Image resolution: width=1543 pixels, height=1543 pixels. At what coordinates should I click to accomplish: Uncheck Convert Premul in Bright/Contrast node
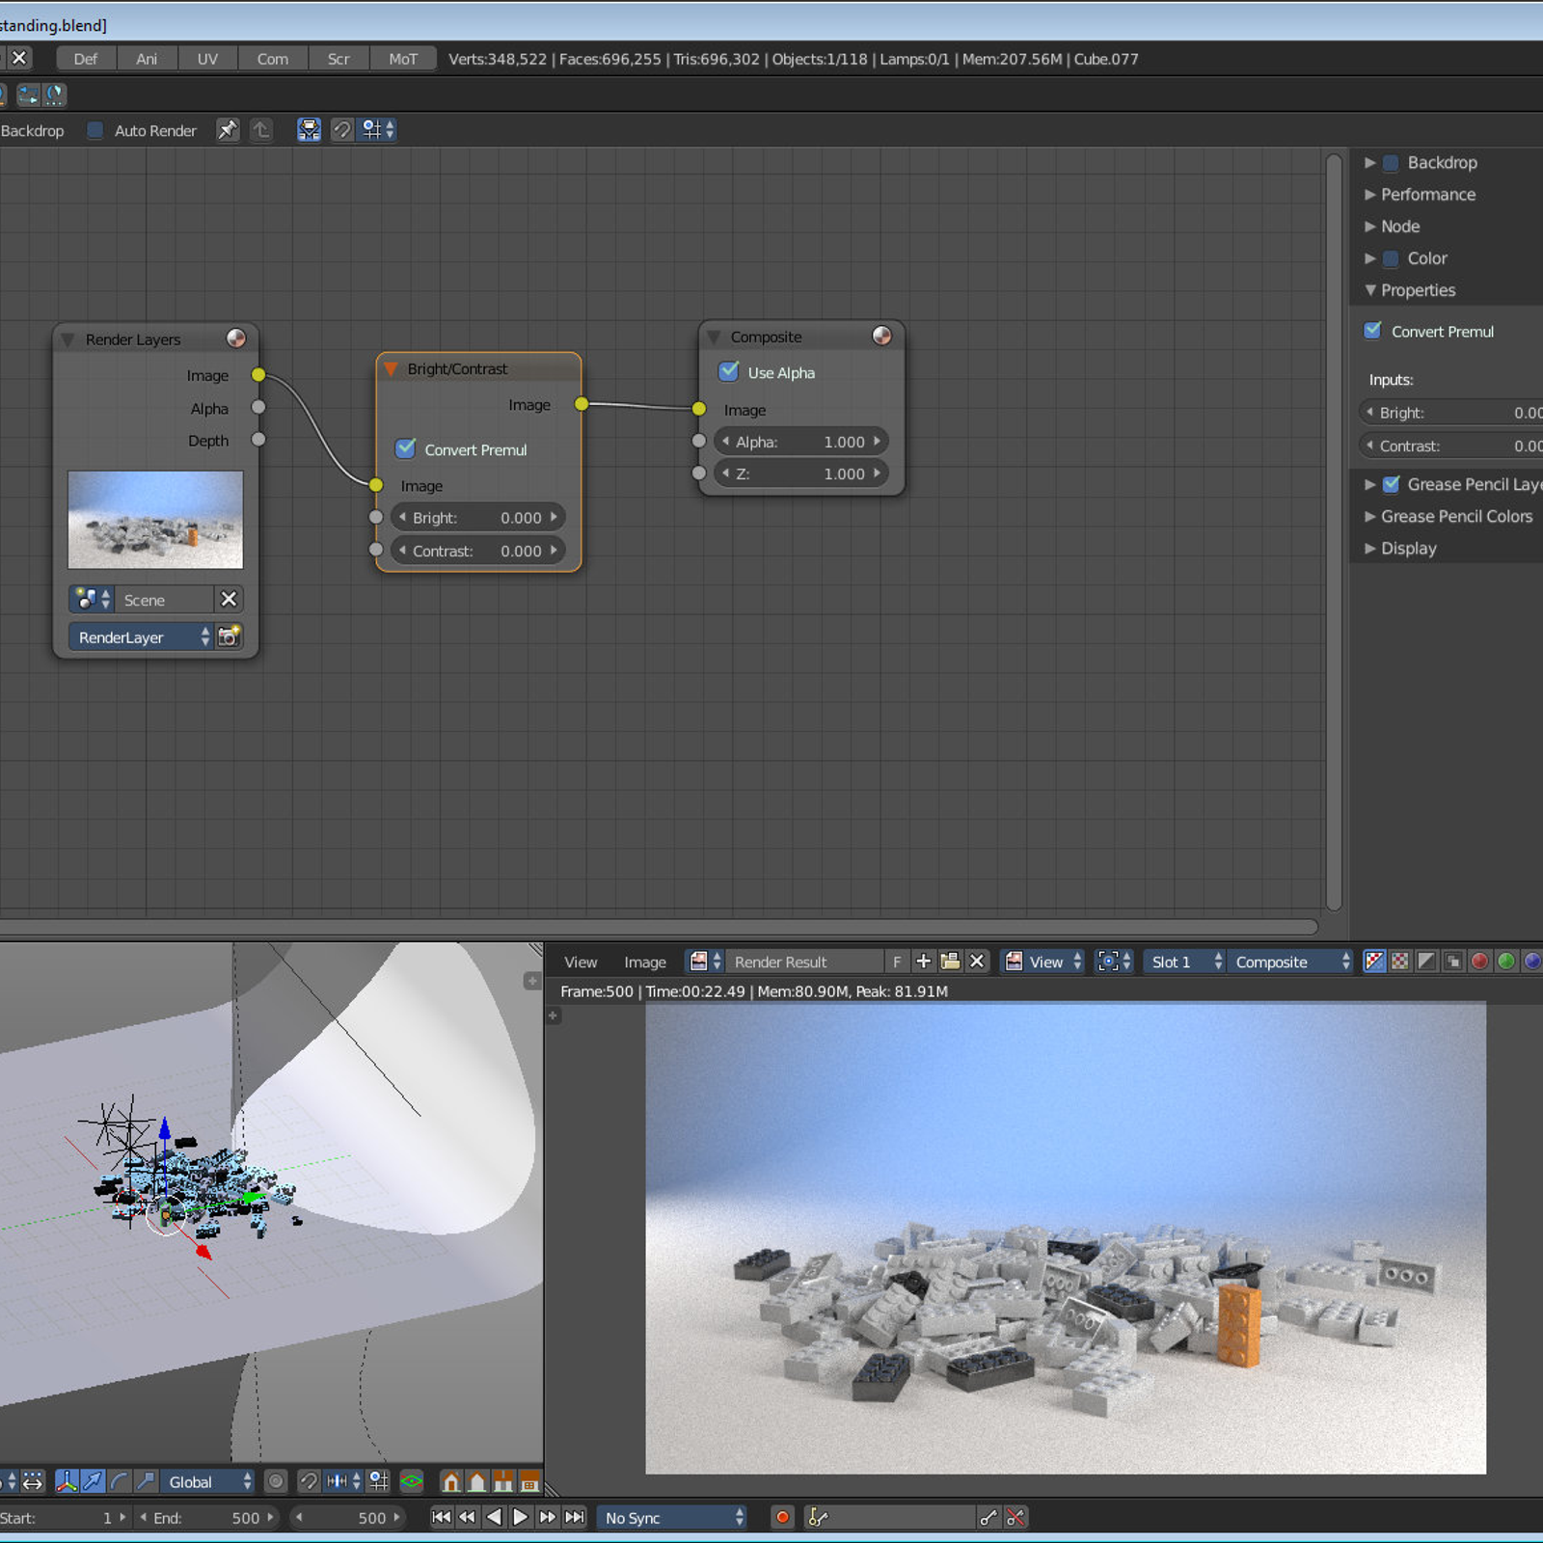pos(406,448)
